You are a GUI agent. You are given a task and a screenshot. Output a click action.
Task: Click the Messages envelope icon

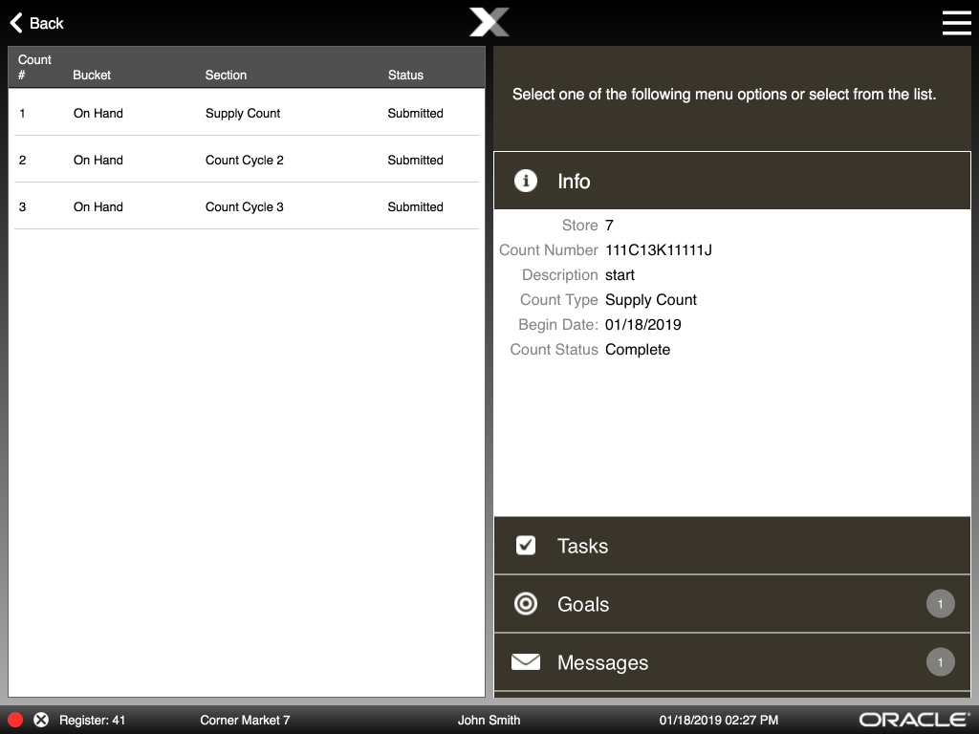tap(526, 661)
